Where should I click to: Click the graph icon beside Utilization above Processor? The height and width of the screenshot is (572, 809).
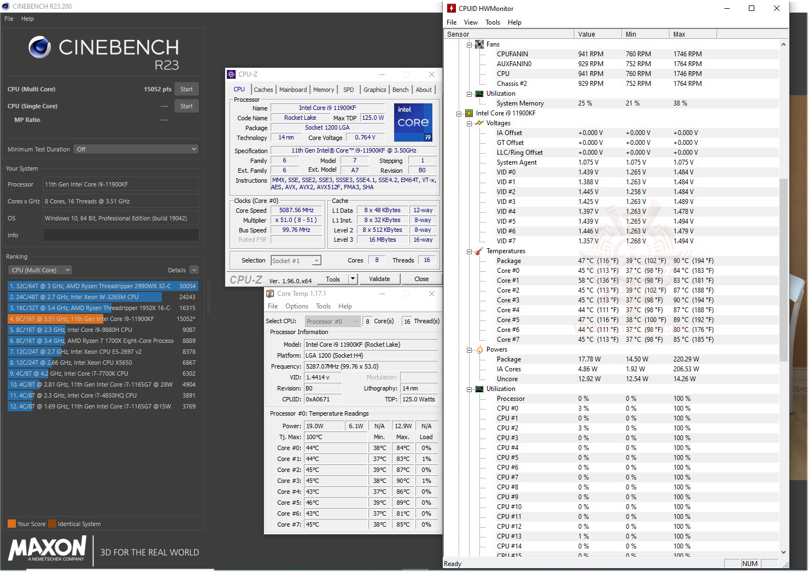click(479, 389)
